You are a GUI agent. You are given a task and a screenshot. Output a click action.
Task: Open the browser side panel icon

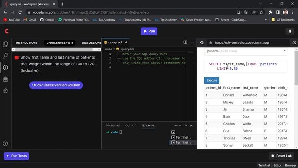[x=278, y=12]
